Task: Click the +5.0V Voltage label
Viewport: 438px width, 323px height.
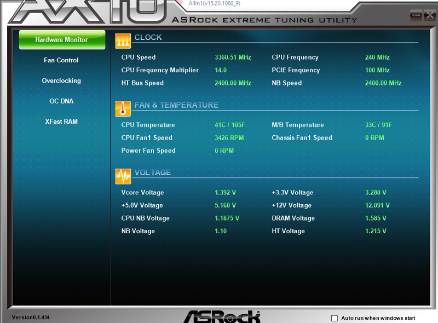Action: [142, 205]
